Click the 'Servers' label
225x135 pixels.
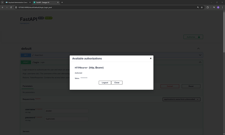pos(26,131)
